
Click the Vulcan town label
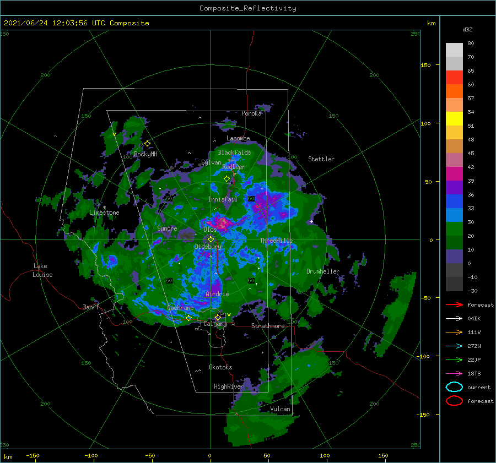[x=280, y=409]
